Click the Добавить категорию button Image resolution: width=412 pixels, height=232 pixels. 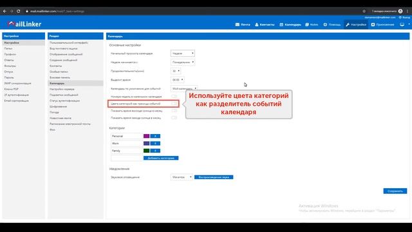[161, 158]
